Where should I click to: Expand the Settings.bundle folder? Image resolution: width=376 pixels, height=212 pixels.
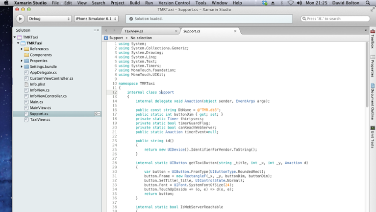click(22, 66)
